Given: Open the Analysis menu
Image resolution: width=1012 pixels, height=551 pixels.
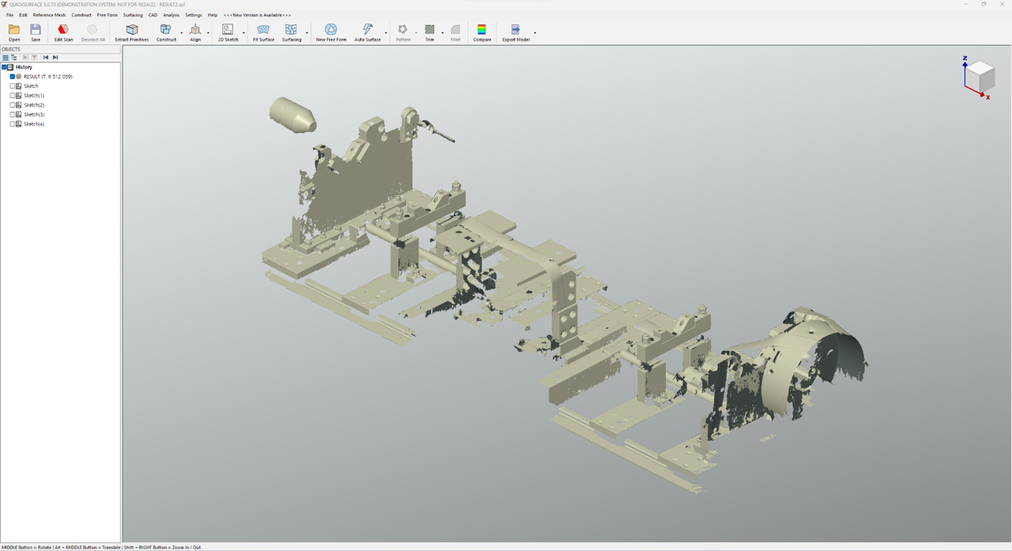Looking at the screenshot, I should click(x=171, y=15).
